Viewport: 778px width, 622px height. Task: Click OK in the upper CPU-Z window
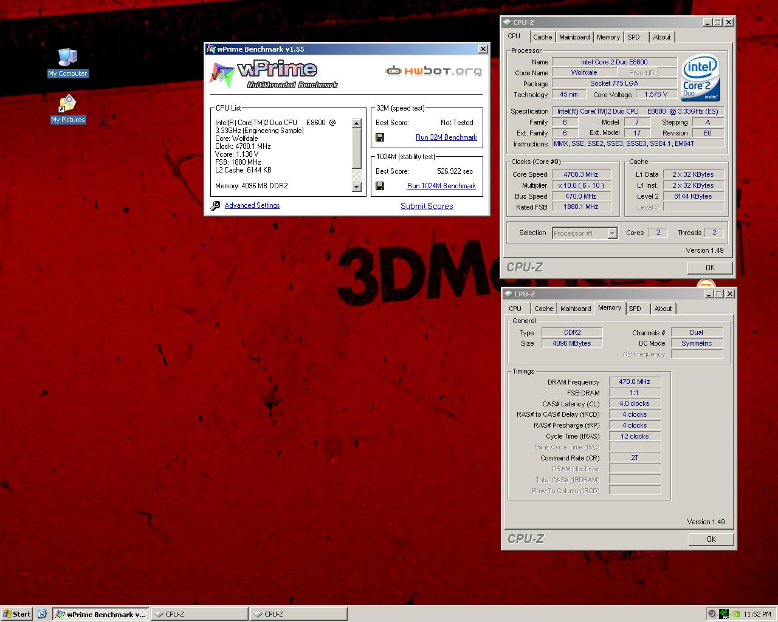point(710,268)
